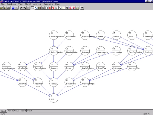
Task: Expand the View menu
Action: pyautogui.click(x=20, y=4)
